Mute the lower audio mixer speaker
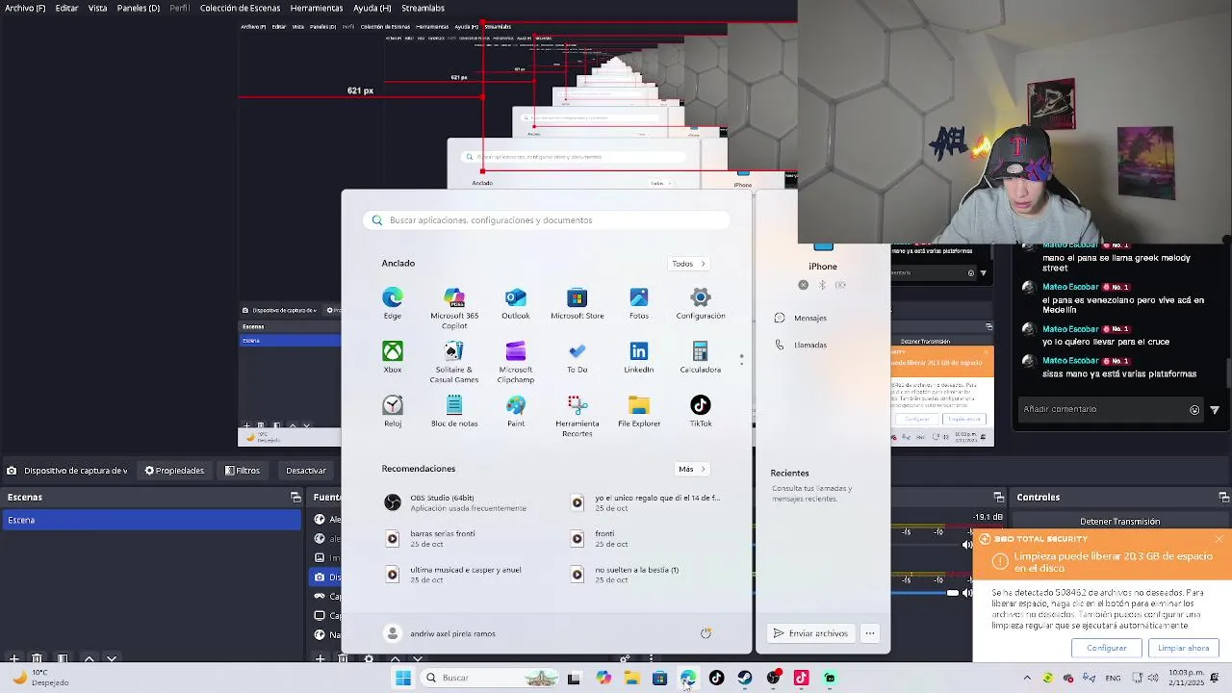1232x693 pixels. pos(967,593)
